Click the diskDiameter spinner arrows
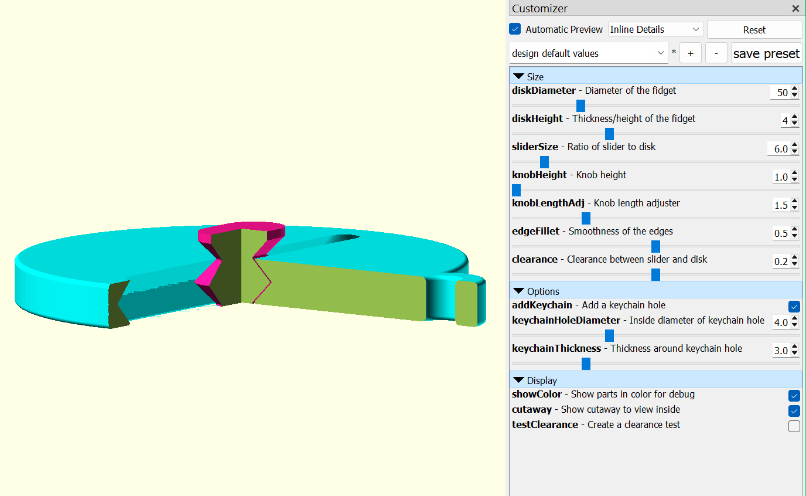The width and height of the screenshot is (806, 496). tap(795, 93)
